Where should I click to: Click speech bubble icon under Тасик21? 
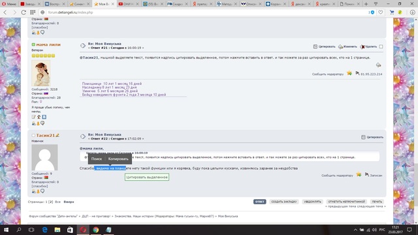point(42,191)
